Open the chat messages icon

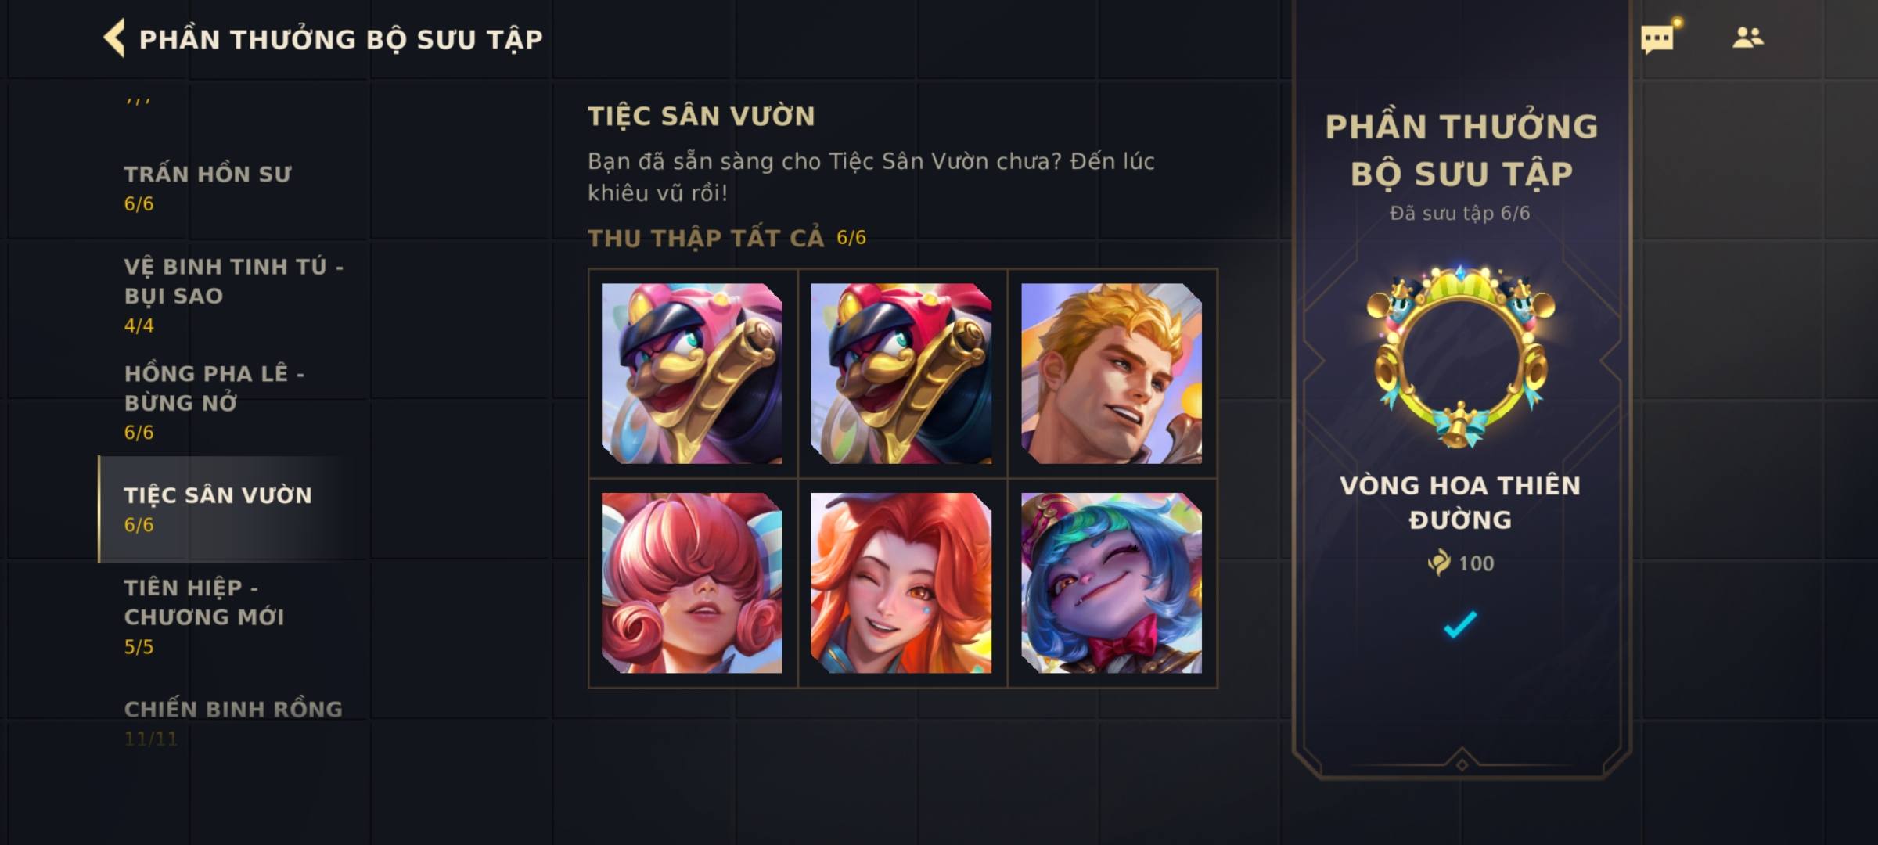1658,38
